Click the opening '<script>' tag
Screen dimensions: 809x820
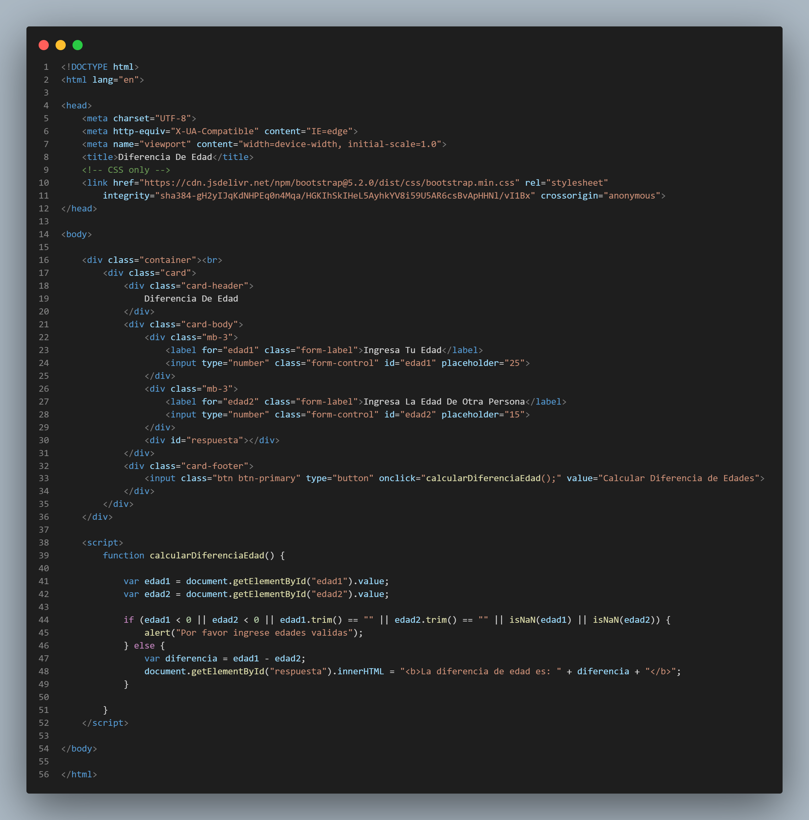(103, 543)
